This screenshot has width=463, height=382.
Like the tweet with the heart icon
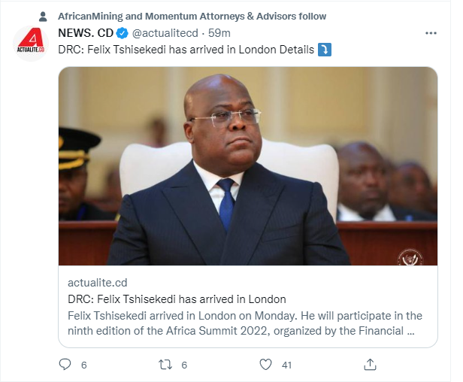[265, 364]
